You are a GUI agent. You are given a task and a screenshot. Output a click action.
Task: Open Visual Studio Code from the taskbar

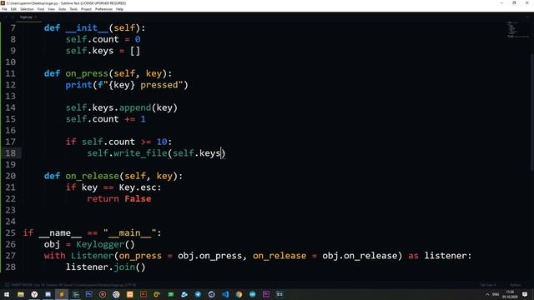[x=225, y=294]
